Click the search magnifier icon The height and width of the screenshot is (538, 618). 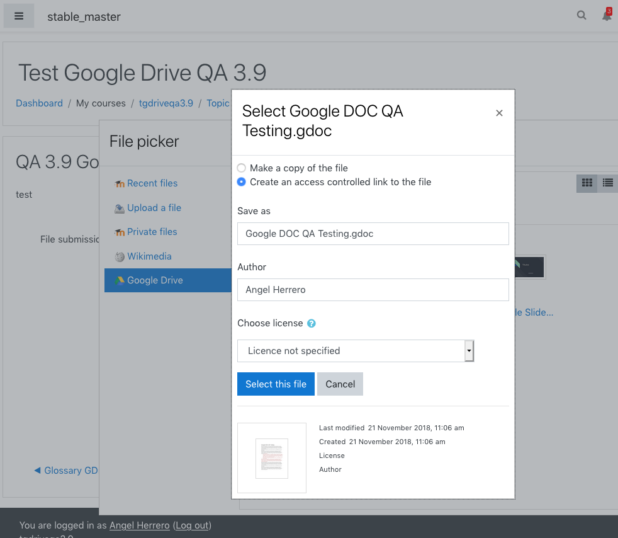click(581, 15)
